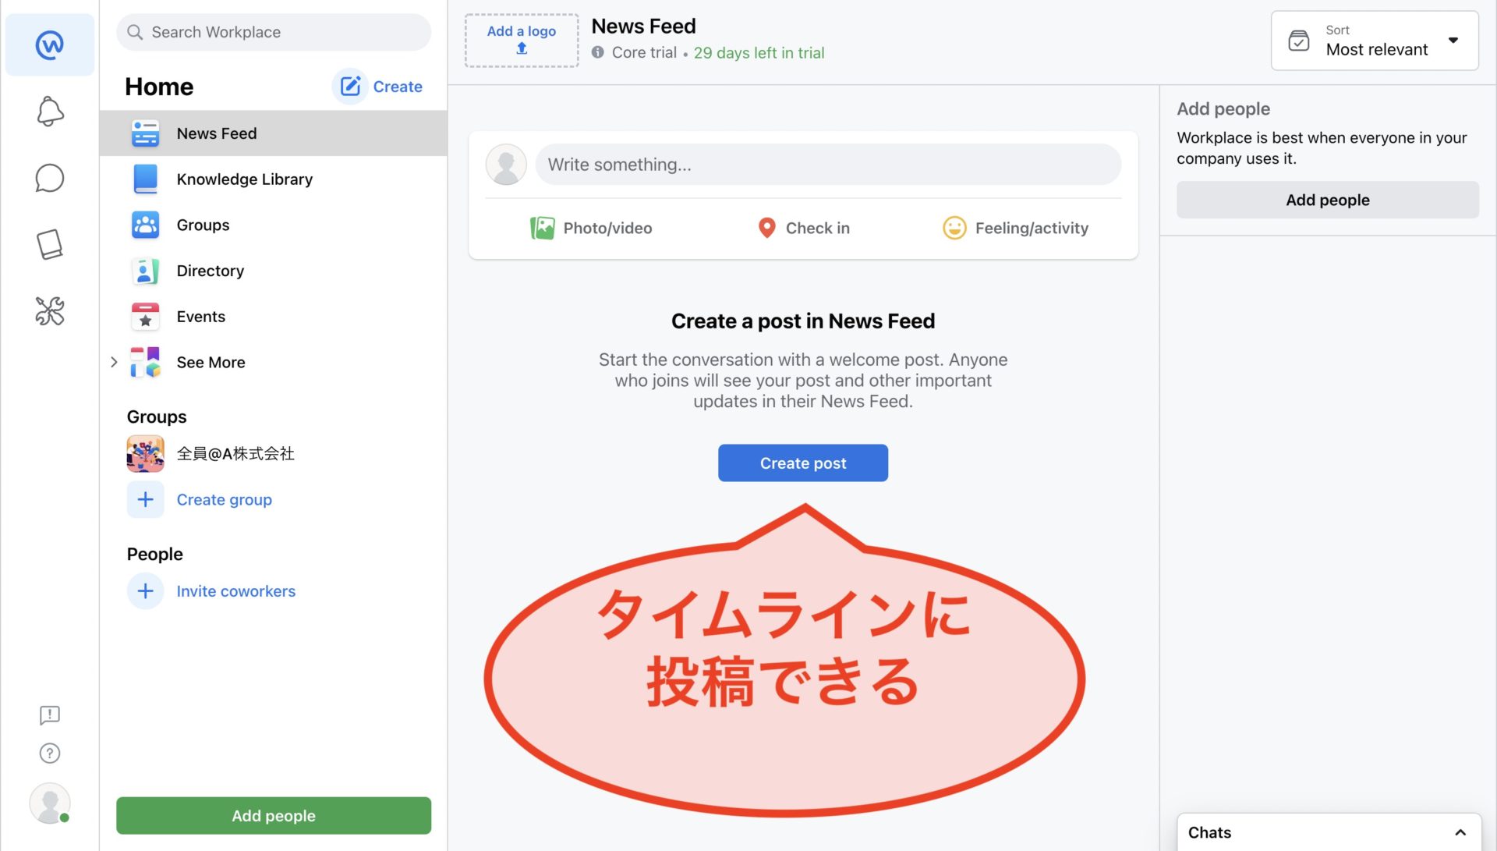Select Events menu item

coord(273,316)
